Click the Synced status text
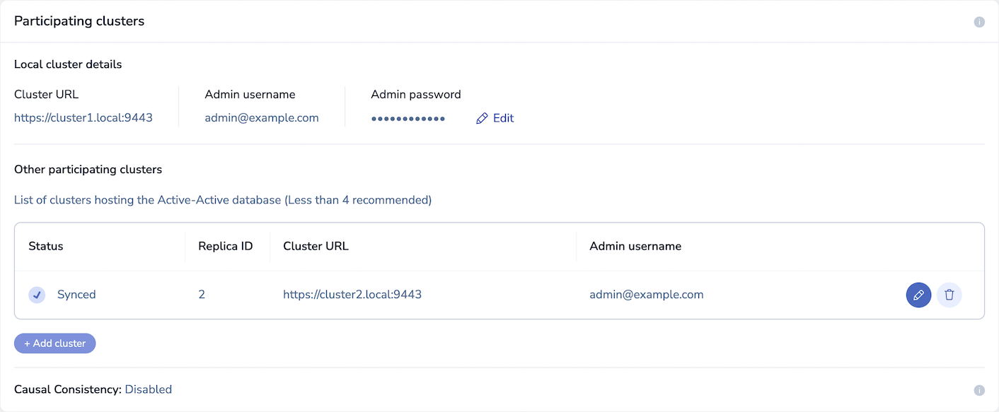This screenshot has height=412, width=999. (x=76, y=295)
